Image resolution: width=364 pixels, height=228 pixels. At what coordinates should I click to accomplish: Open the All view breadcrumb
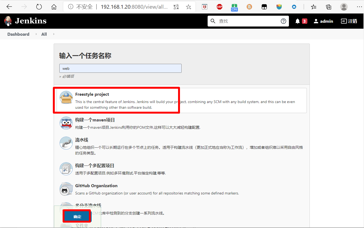point(44,34)
